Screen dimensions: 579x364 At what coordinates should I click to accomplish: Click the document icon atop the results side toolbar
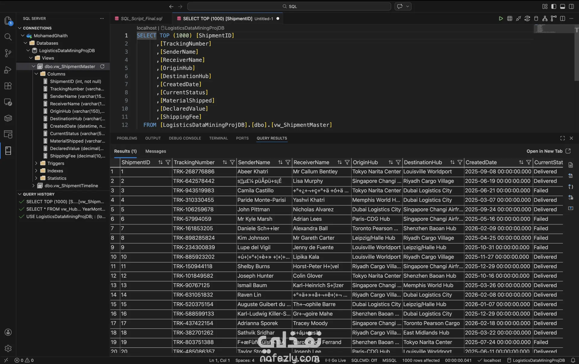(x=571, y=165)
